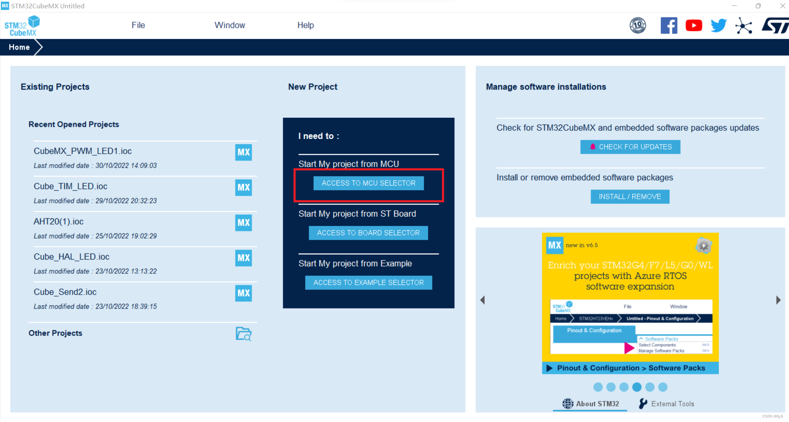Image resolution: width=789 pixels, height=422 pixels.
Task: Click MX icon for CubeMX_PWM_LED1.ioc
Action: click(243, 152)
